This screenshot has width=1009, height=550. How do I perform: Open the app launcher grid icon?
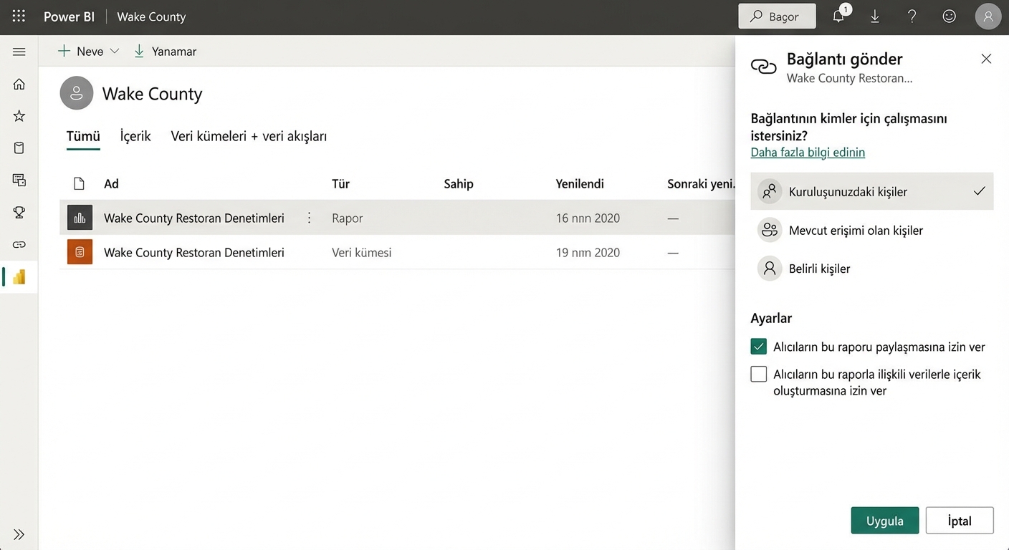(x=19, y=16)
